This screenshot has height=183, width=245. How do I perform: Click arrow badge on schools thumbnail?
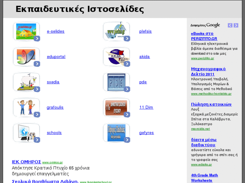pos(37,140)
